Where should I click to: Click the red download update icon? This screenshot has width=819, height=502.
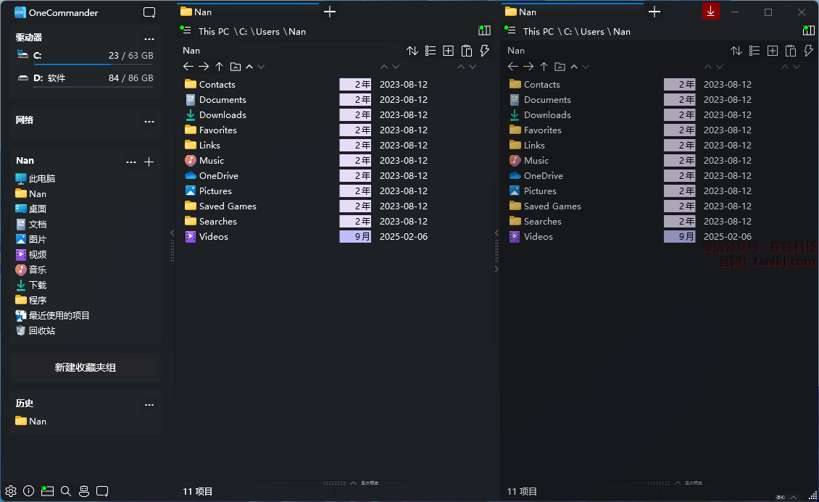coord(711,12)
